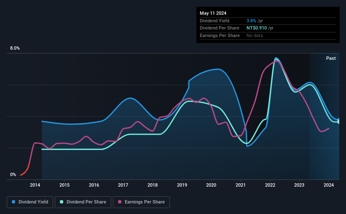Click the 2022 x-axis label

click(270, 185)
